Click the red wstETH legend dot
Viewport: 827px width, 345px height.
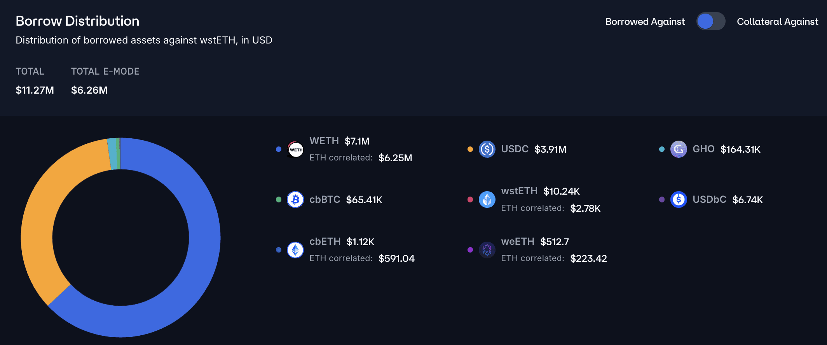point(470,200)
